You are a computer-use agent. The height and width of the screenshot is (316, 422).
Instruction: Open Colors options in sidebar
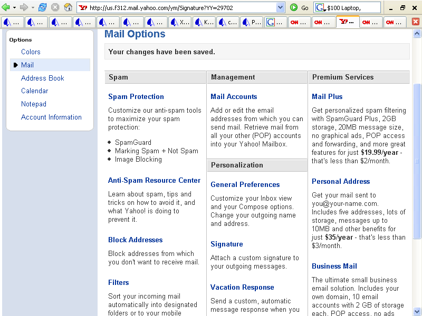pyautogui.click(x=31, y=52)
